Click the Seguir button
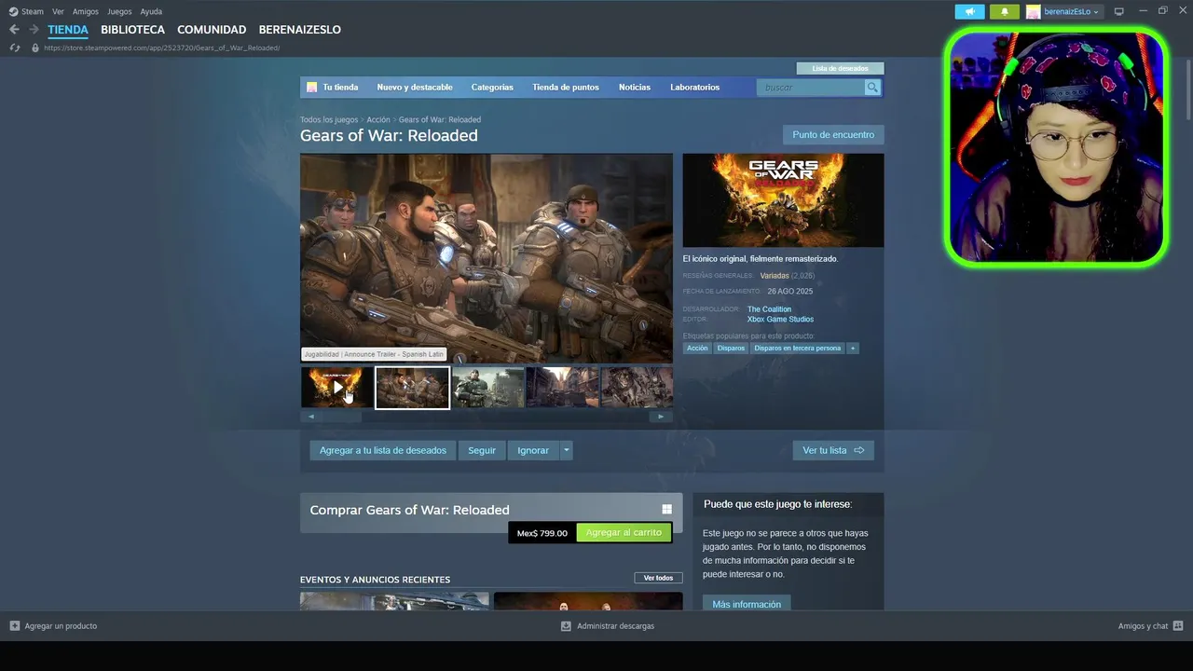Viewport: 1193px width, 671px height. click(x=482, y=450)
